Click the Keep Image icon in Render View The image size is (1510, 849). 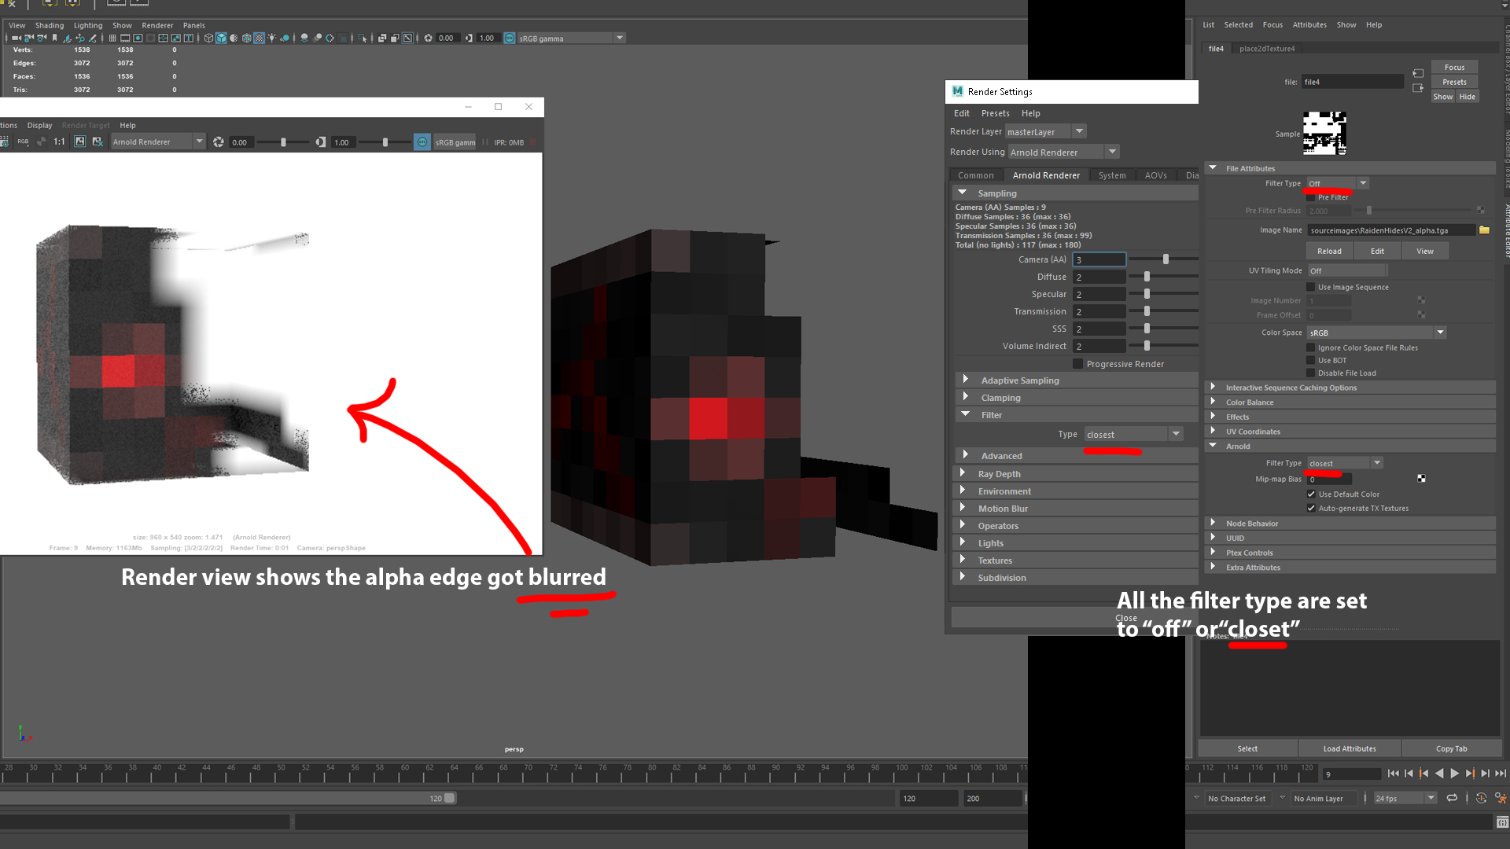coord(80,141)
